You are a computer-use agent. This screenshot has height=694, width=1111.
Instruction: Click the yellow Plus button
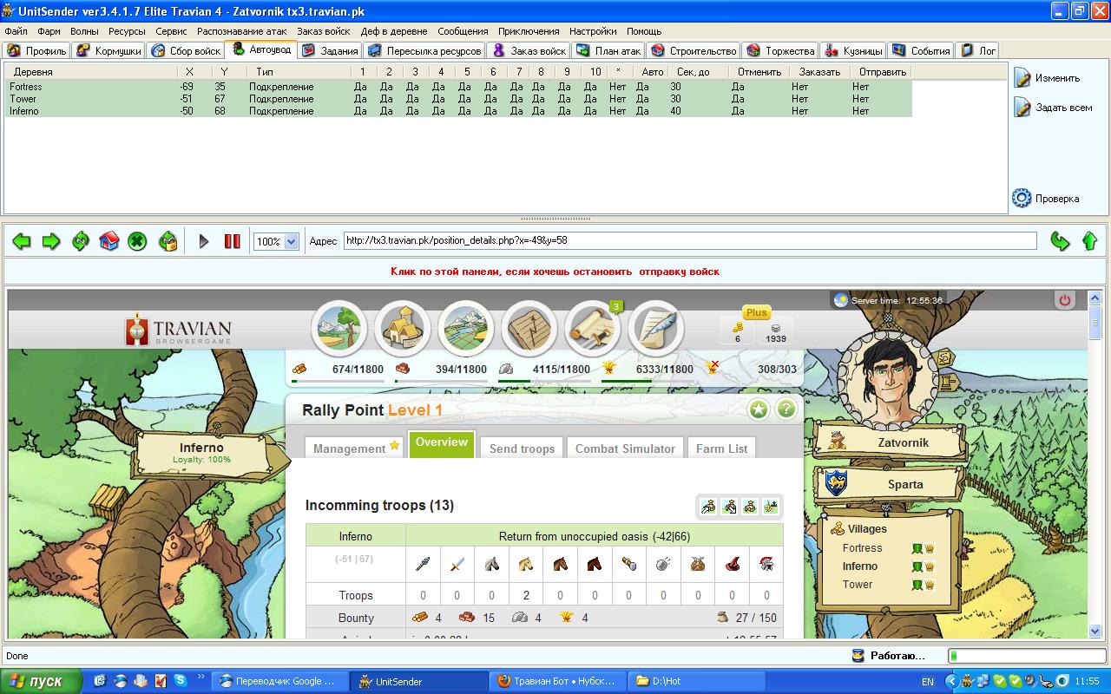point(757,312)
